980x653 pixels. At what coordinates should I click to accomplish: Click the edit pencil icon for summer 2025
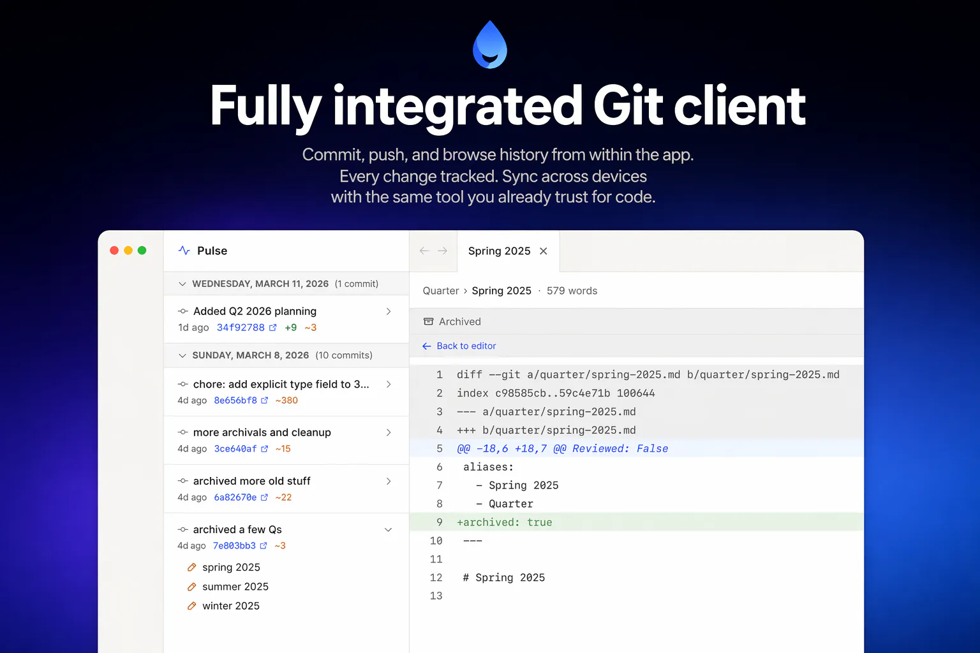pyautogui.click(x=191, y=587)
